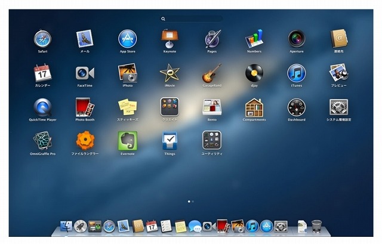Open Safari compass in the Dock
382x244 pixels.
109,227
